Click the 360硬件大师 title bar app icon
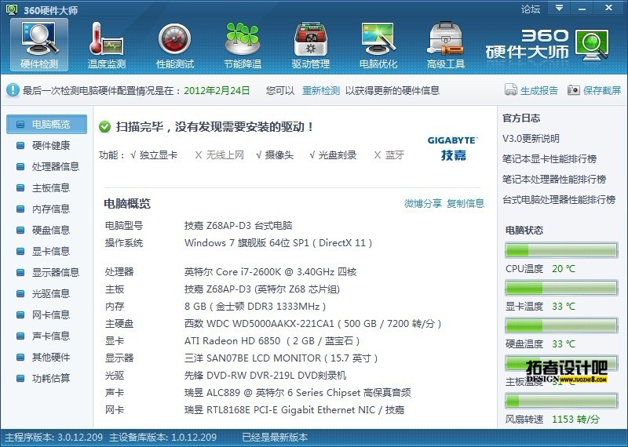The image size is (628, 447). [12, 9]
